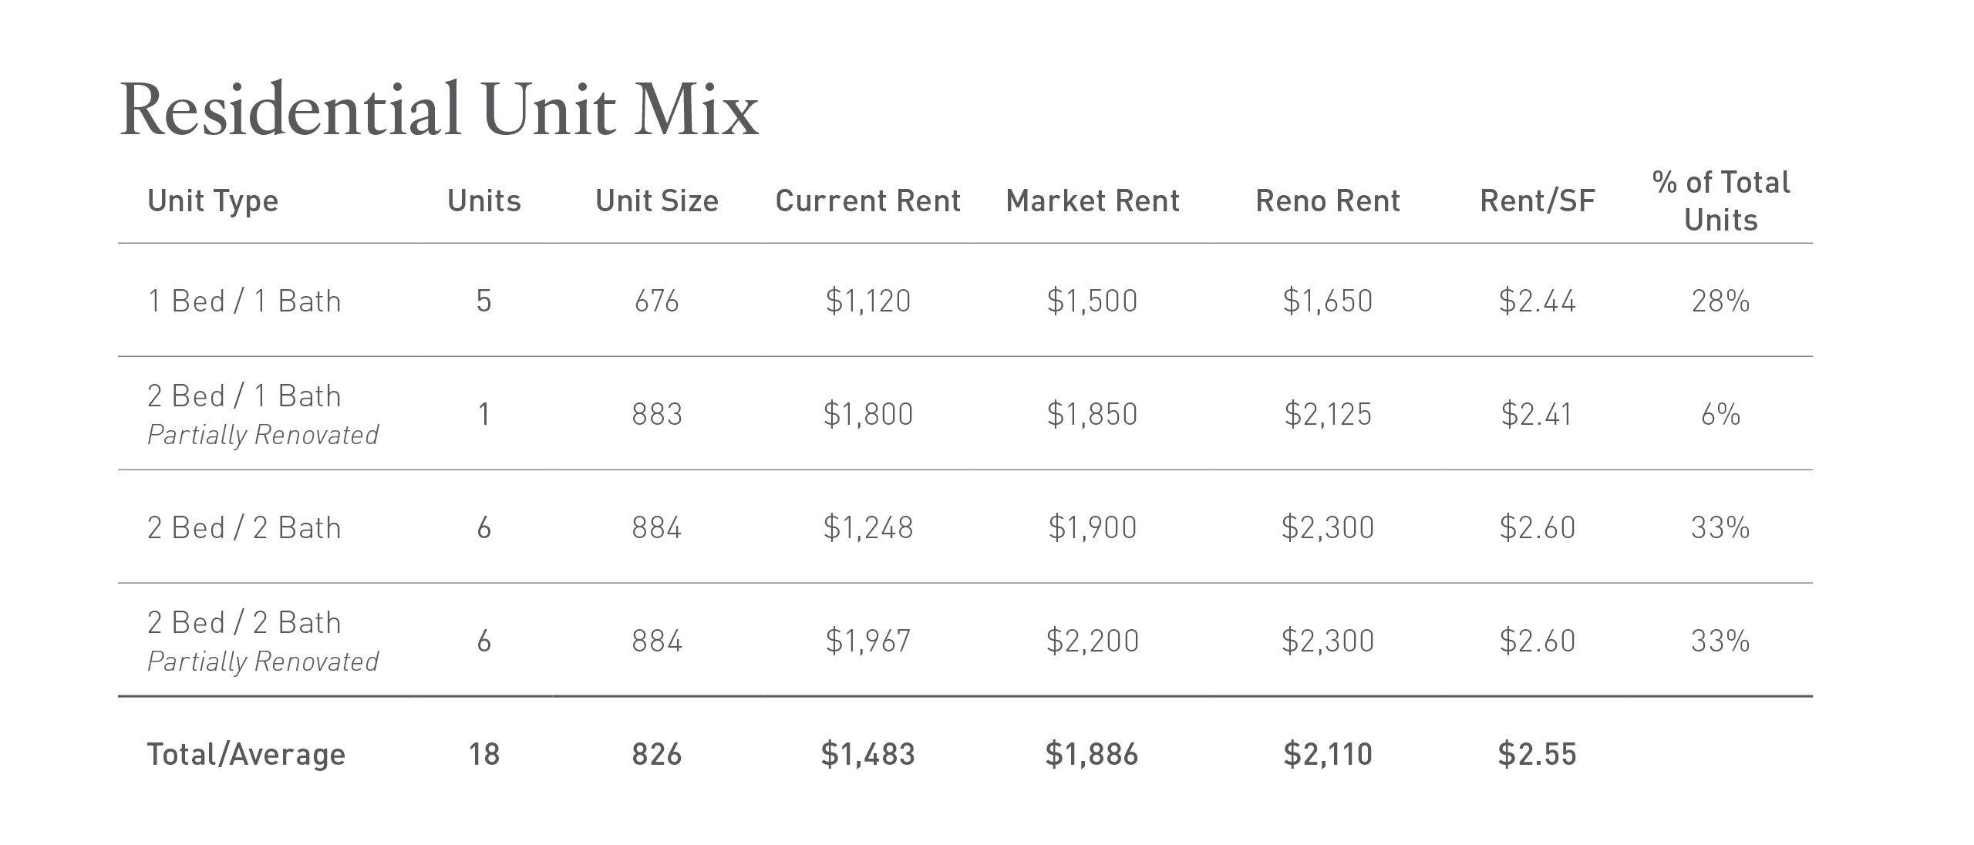Click the % of Total Units header
Image resolution: width=1974 pixels, height=845 pixels.
(x=1721, y=201)
